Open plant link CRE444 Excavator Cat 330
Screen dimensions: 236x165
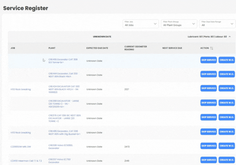[x=63, y=75]
